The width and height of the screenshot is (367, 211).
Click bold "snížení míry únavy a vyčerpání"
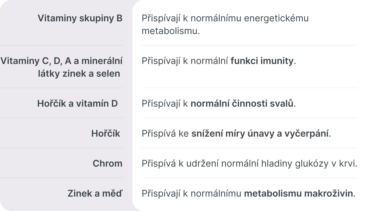(x=260, y=133)
